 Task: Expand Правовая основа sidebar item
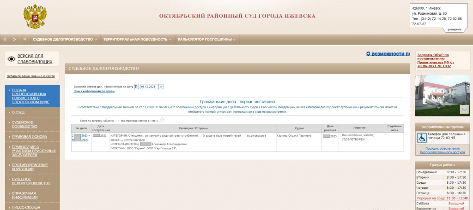click(32, 137)
